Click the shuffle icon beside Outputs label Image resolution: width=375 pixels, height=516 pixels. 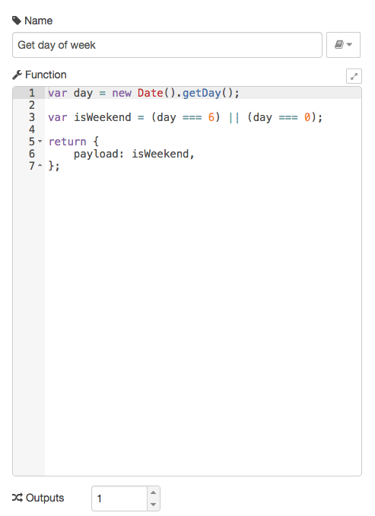coord(17,498)
